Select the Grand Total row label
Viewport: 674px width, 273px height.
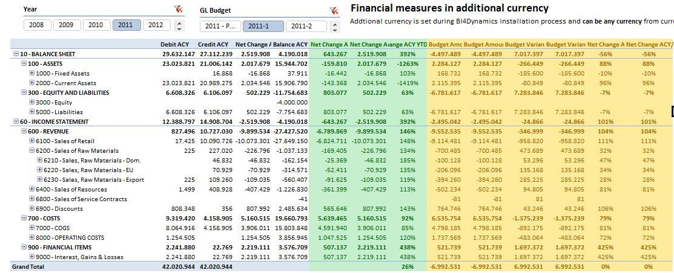coord(27,266)
